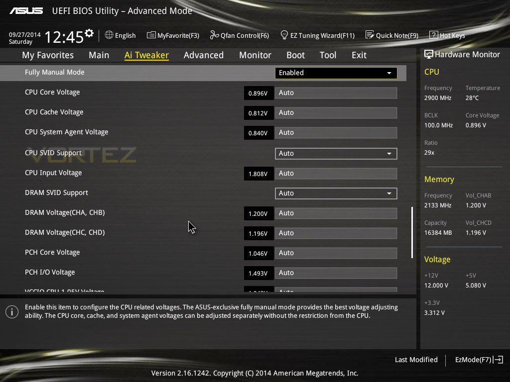Click the EzMode exit arrow icon
This screenshot has height=382, width=510.
499,360
